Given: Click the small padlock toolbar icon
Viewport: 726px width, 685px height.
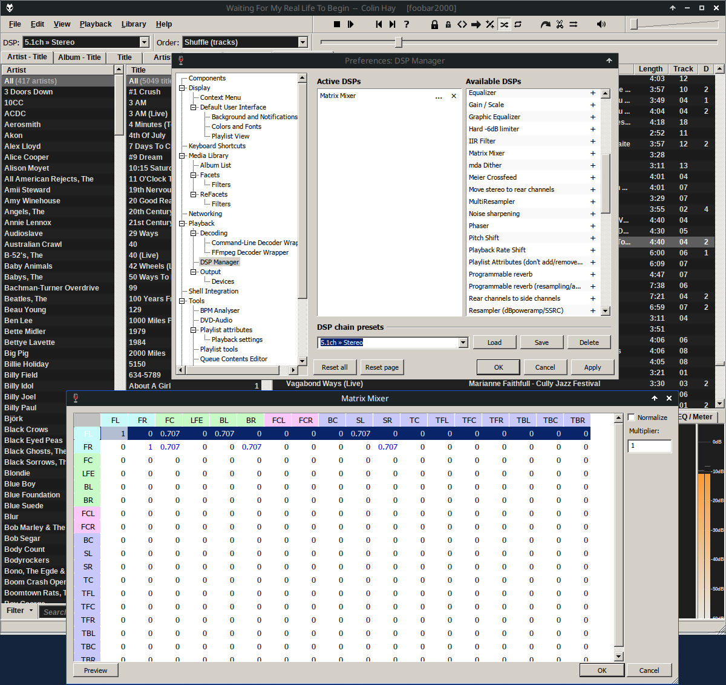Looking at the screenshot, I should coord(448,24).
